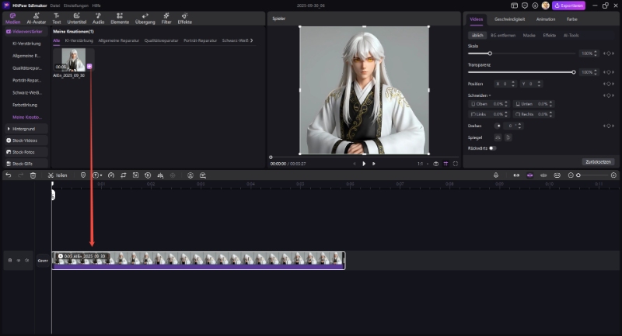622x336 pixels.
Task: Toggle track visibility eye icon
Action: click(17, 260)
